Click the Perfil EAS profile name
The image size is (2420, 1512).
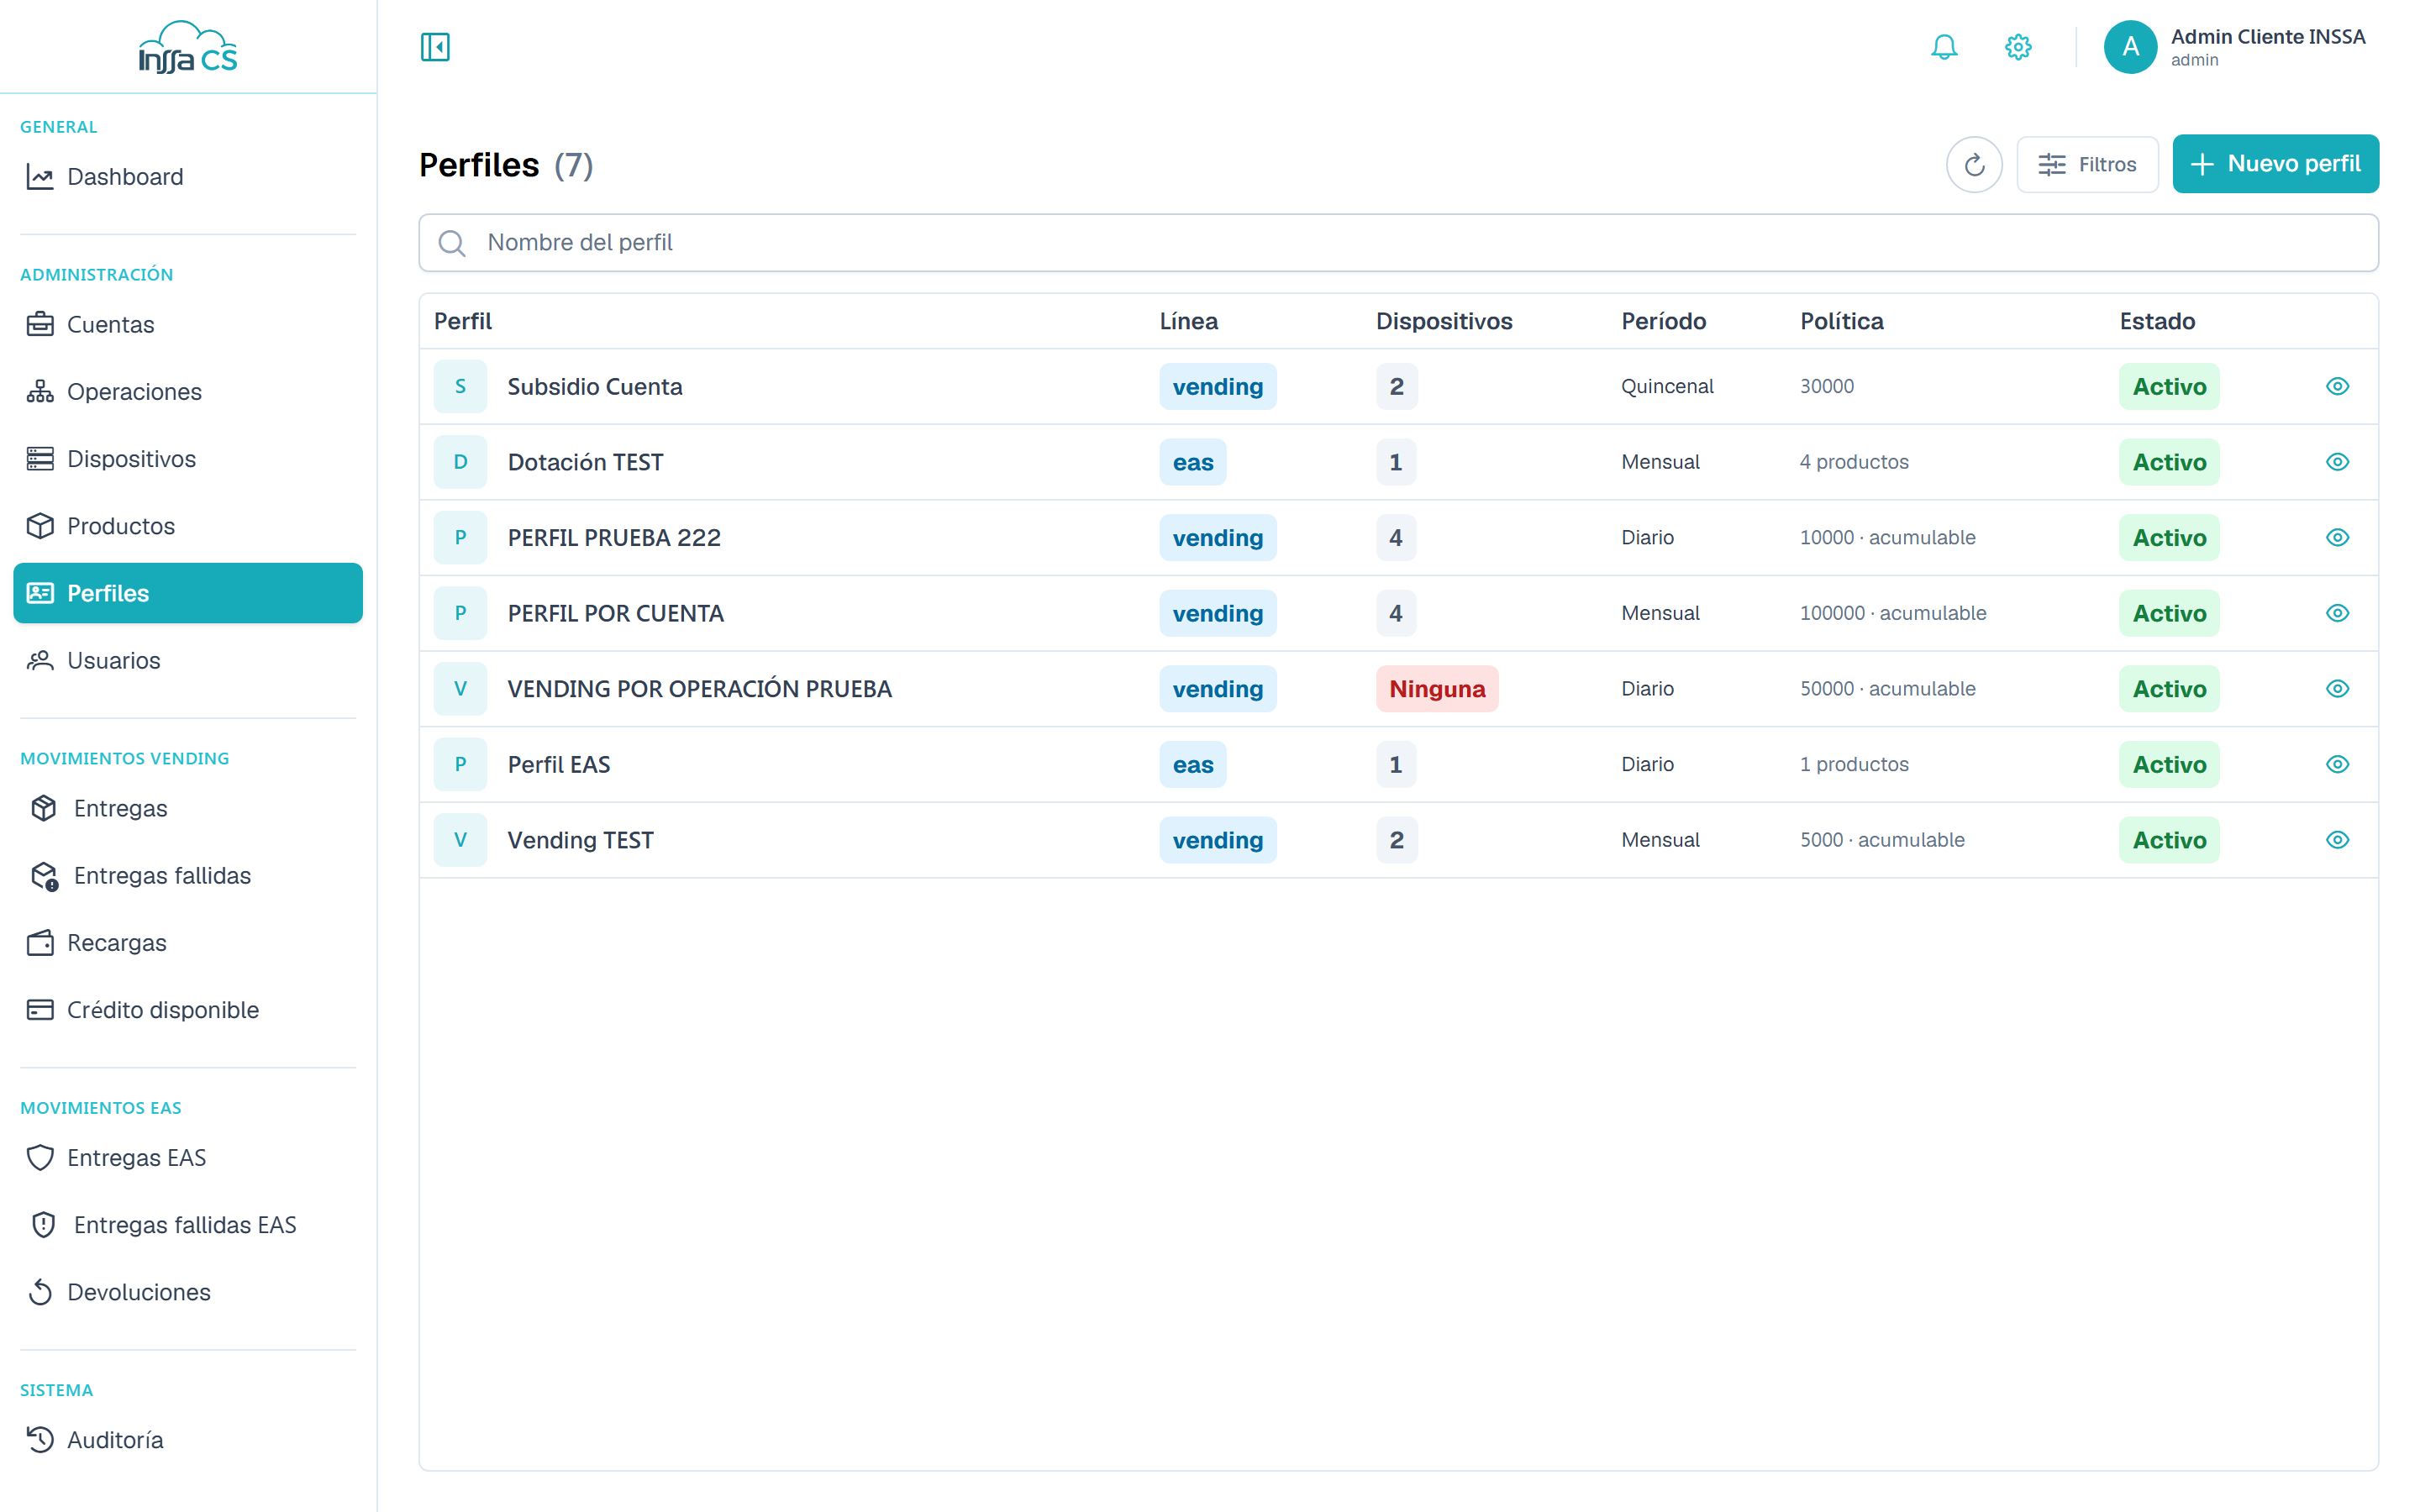pos(558,764)
